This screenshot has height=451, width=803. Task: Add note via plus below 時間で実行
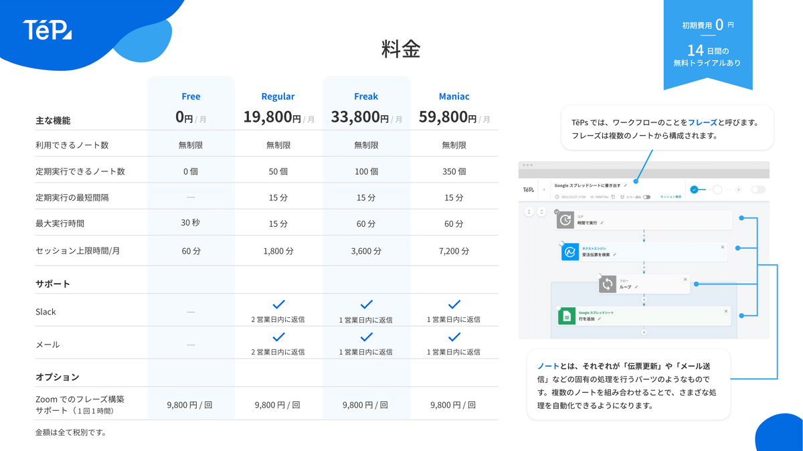click(x=644, y=236)
